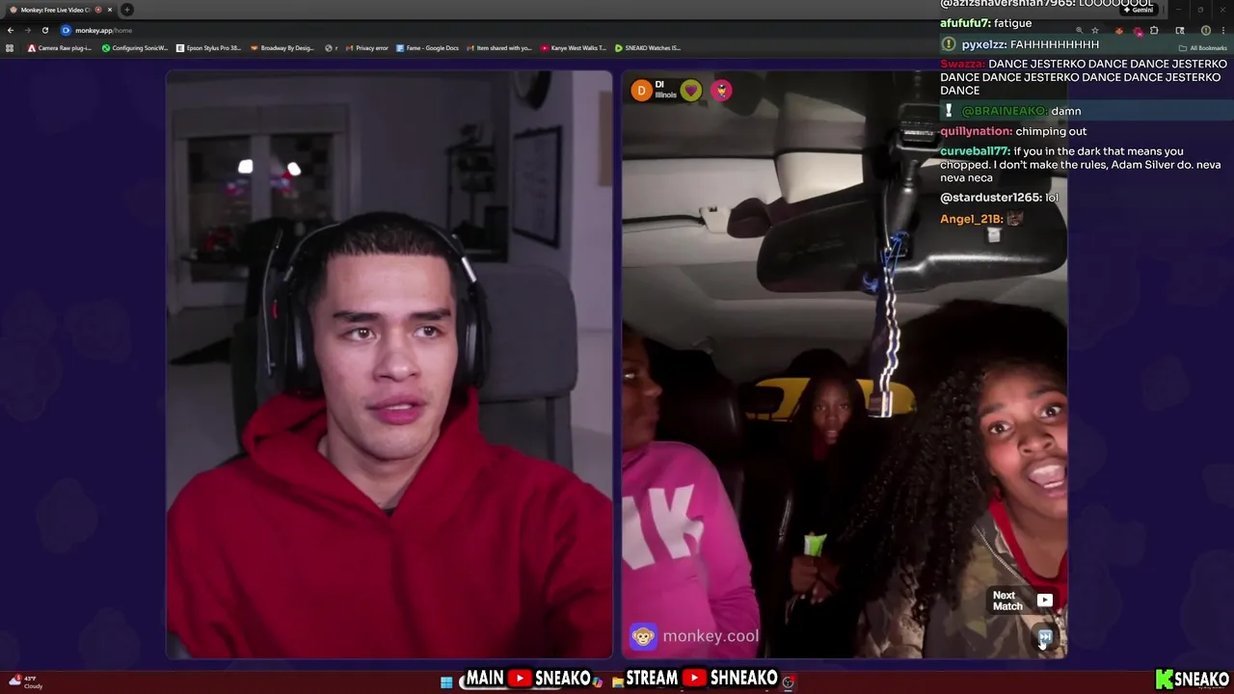This screenshot has width=1234, height=694.
Task: Go back with browser back arrow
Action: pyautogui.click(x=11, y=30)
